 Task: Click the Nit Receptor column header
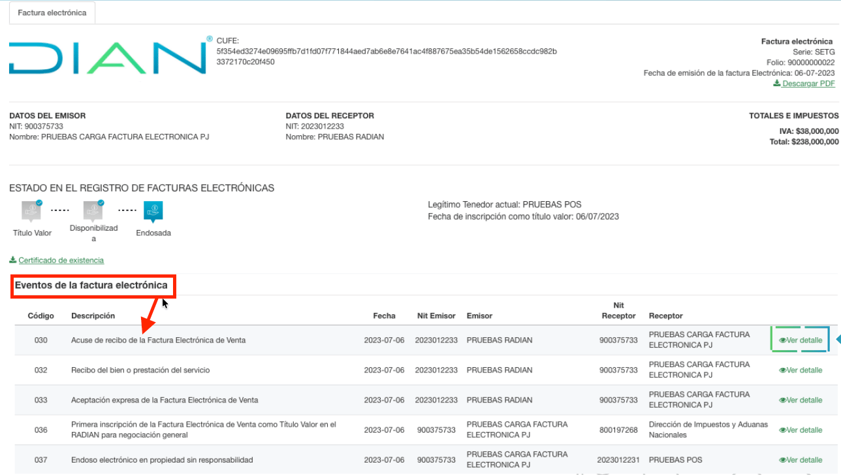click(619, 310)
